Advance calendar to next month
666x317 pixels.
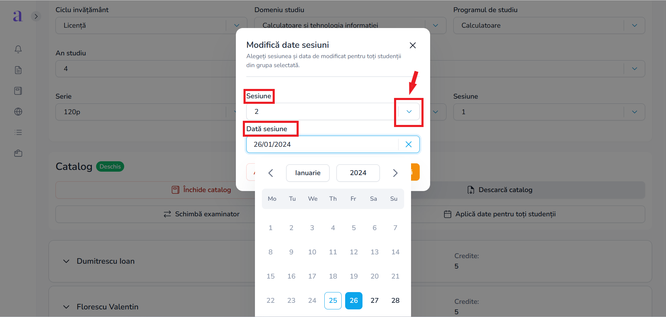[395, 173]
